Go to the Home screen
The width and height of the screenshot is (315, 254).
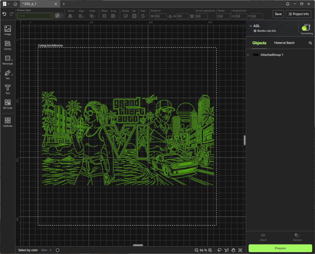click(15, 4)
